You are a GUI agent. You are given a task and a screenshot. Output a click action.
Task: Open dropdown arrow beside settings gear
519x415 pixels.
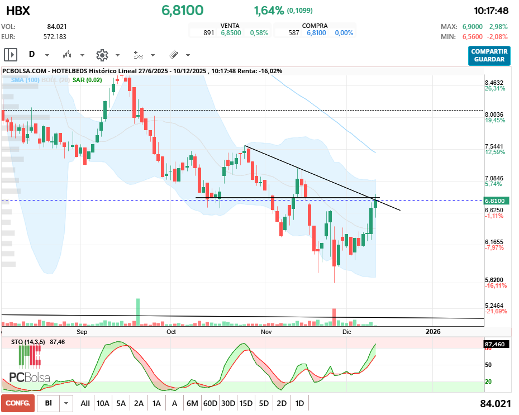[x=117, y=55]
